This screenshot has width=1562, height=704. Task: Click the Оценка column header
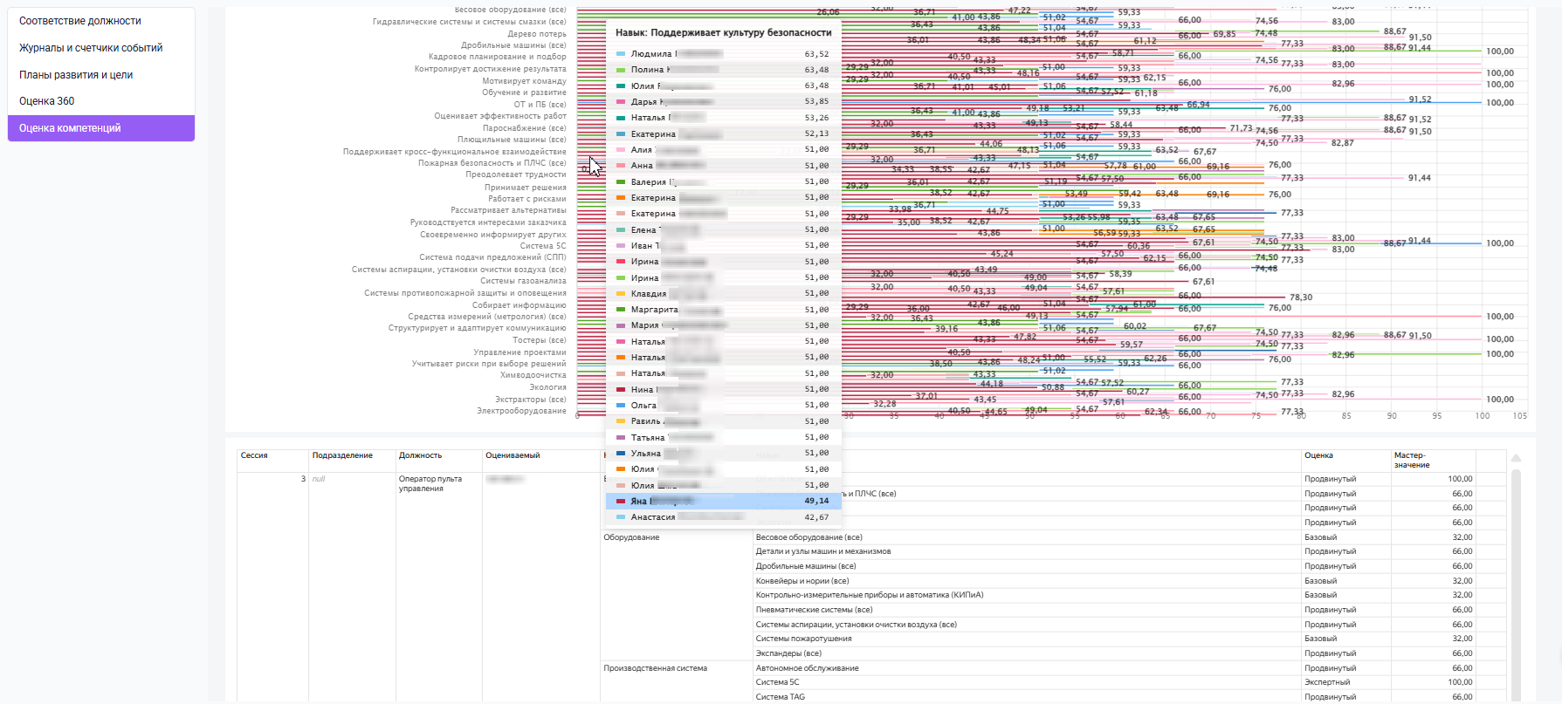[x=1318, y=455]
